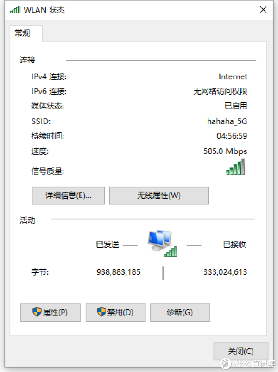This screenshot has height=372, width=278.
Task: Click the IPv6 status 无网络访问权限
Action: click(x=220, y=91)
